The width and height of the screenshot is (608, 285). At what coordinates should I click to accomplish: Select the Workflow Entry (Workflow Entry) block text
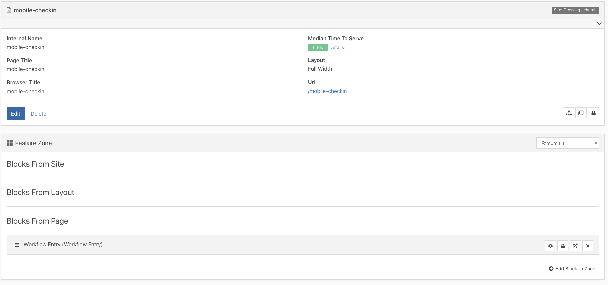(63, 245)
